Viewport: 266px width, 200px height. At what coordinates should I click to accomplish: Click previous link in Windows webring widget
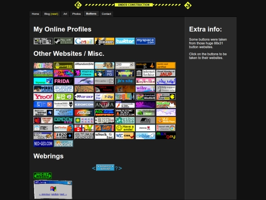[44, 195]
